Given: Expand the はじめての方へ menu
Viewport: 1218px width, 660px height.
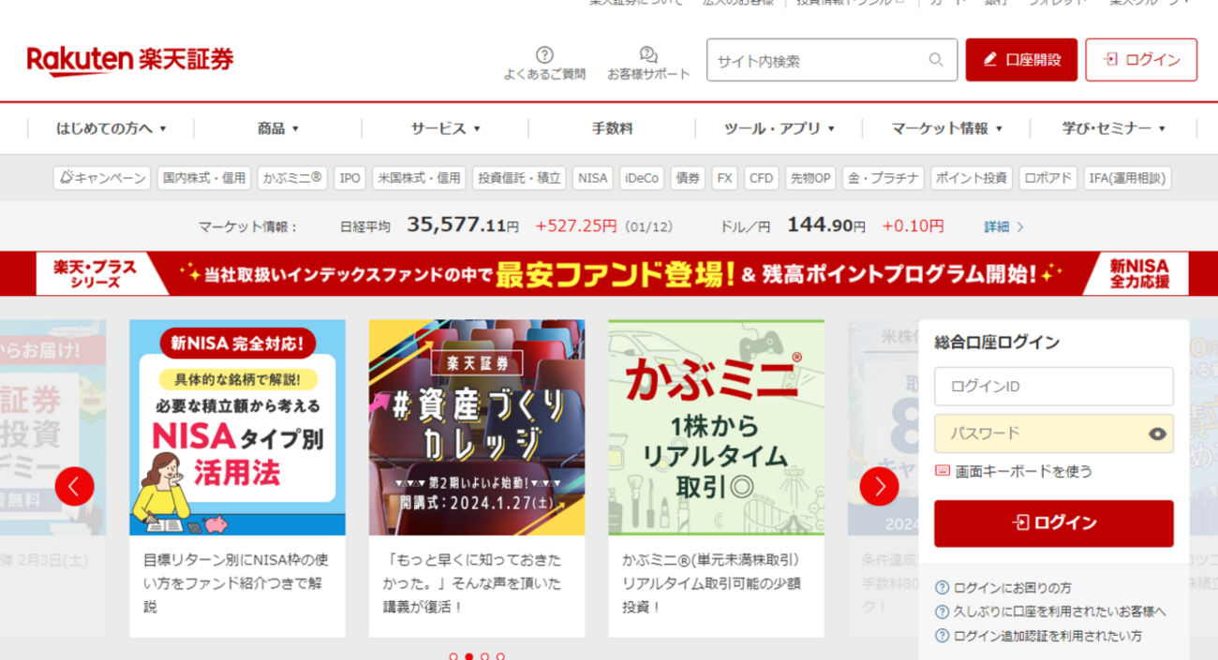Looking at the screenshot, I should coord(111,128).
